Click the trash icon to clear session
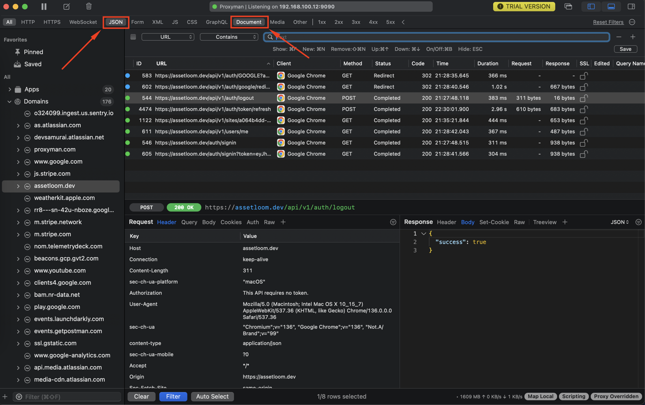Screen dimensions: 645x405 [x=89, y=7]
